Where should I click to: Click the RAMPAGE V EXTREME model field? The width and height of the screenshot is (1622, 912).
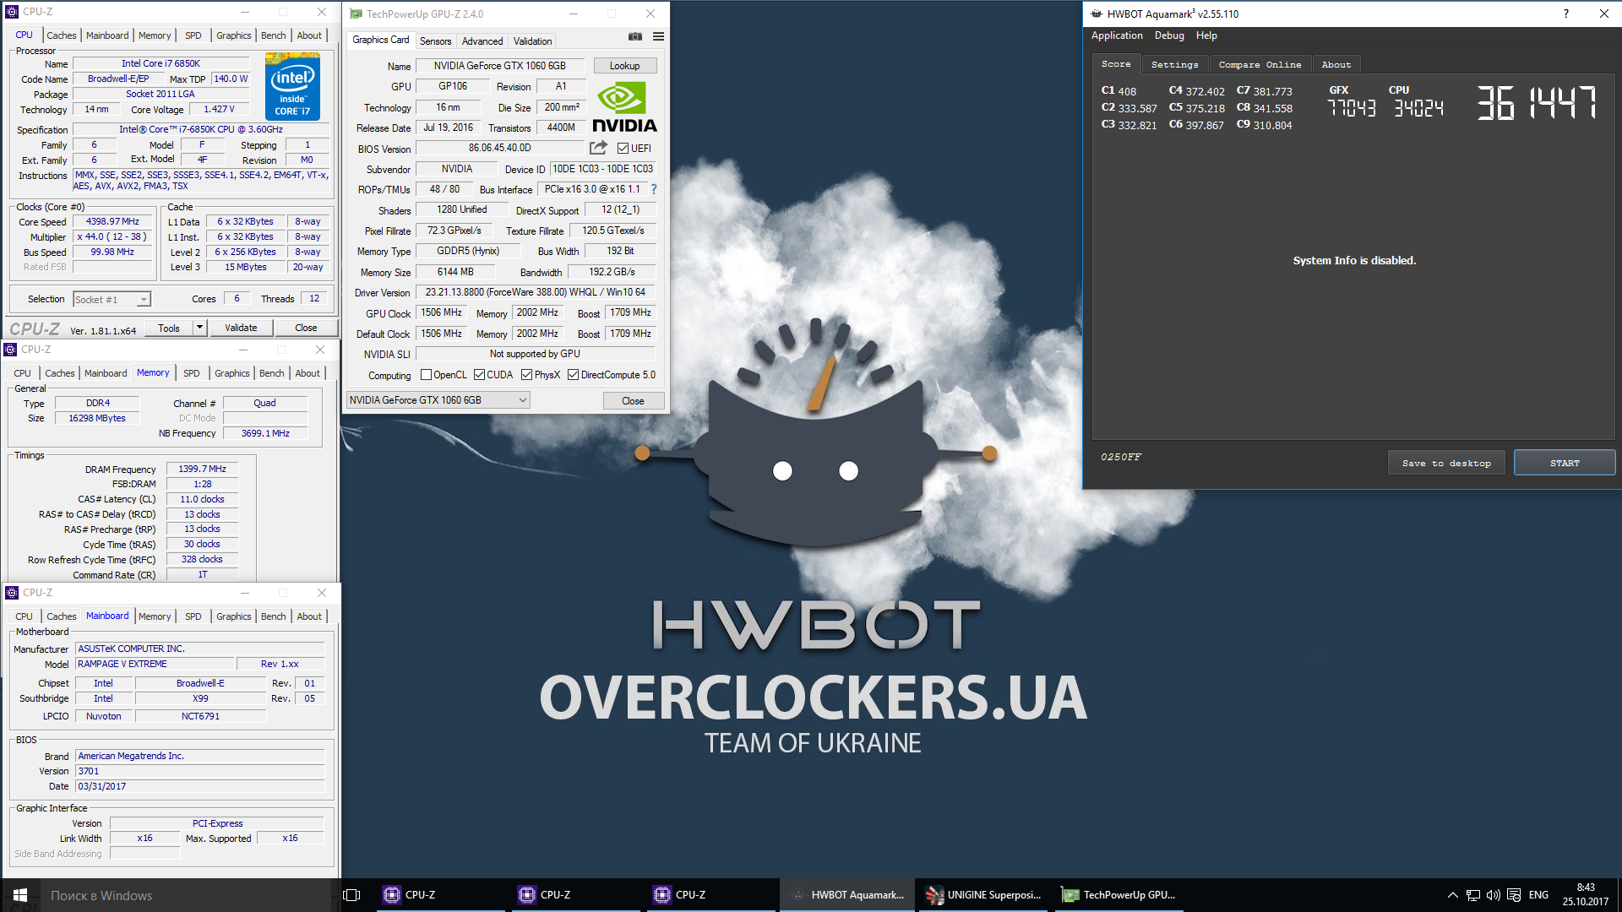pyautogui.click(x=154, y=664)
